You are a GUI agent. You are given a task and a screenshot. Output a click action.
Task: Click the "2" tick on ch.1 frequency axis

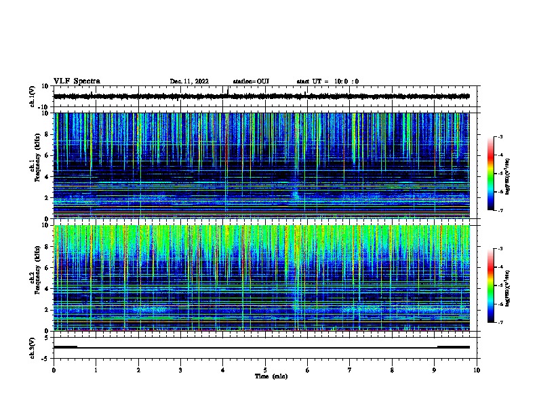click(x=47, y=197)
